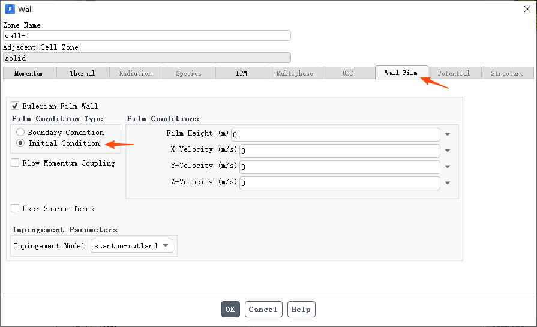The image size is (537, 327).
Task: Open the Film Height dropdown arrow
Action: click(x=448, y=134)
